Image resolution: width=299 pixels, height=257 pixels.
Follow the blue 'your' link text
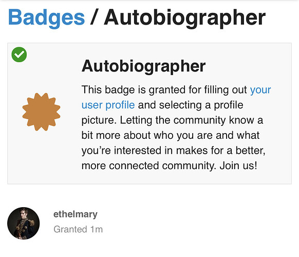(x=260, y=89)
